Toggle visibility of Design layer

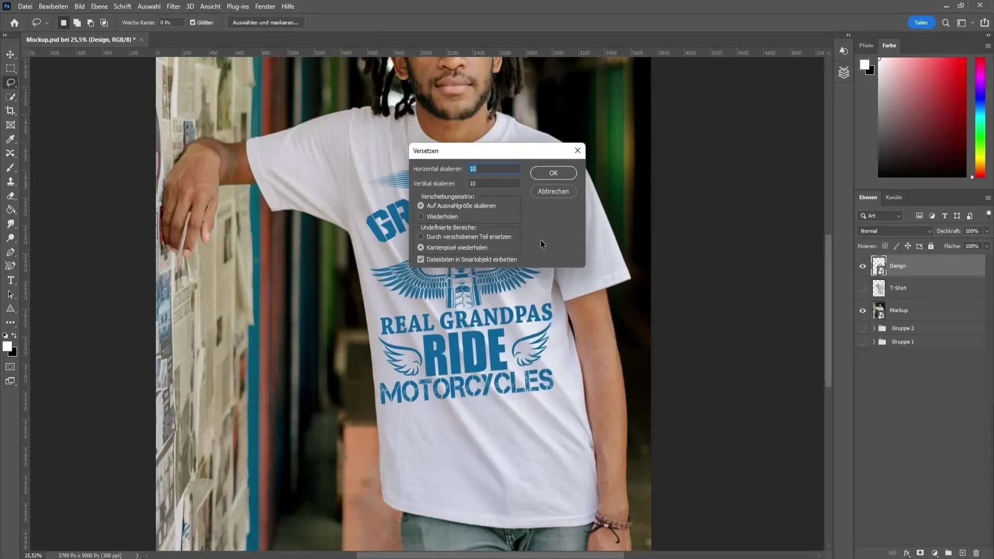click(x=863, y=266)
